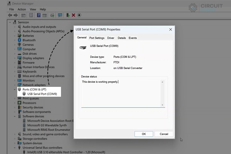Collapse the Semicon root node

(x=10, y=22)
